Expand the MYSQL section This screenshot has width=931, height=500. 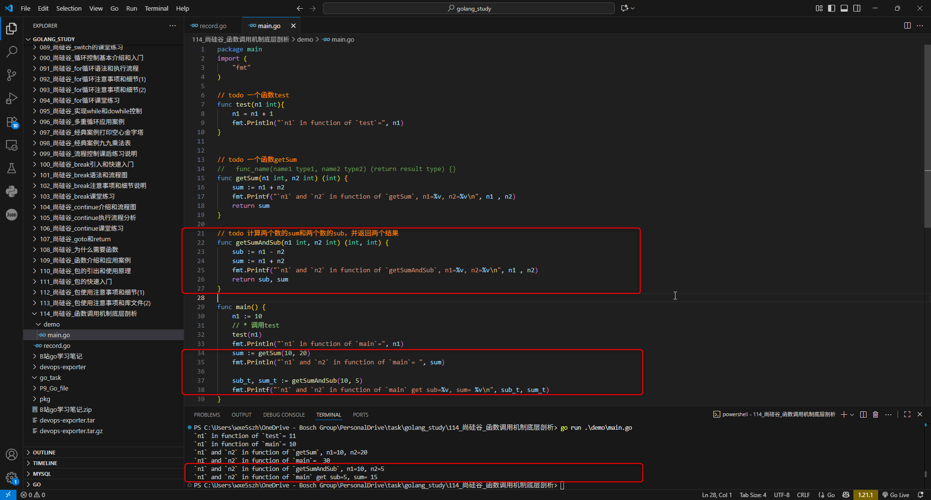[x=103, y=474]
